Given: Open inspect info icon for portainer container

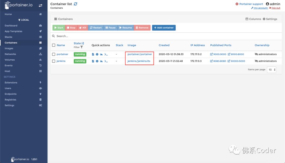Looking at the screenshot, I should 97,54.
